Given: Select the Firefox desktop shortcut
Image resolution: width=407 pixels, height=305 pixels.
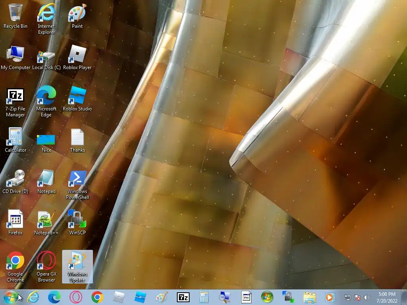Looking at the screenshot, I should (16, 222).
